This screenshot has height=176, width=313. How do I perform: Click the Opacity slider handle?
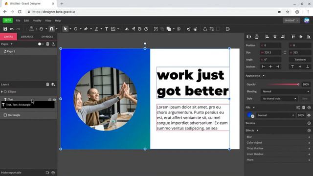coord(298,85)
